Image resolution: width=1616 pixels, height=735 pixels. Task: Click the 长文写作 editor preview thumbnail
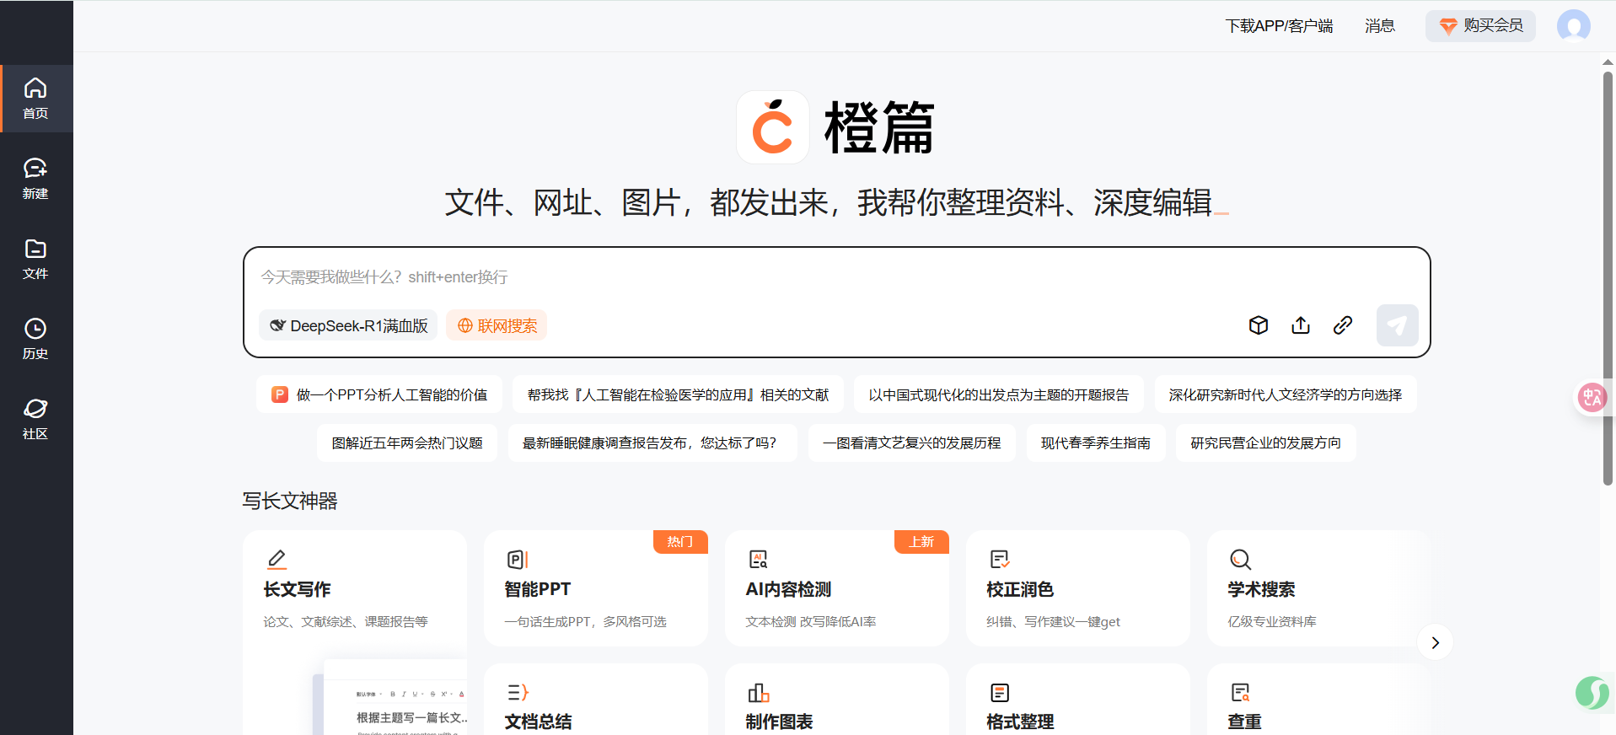point(389,697)
